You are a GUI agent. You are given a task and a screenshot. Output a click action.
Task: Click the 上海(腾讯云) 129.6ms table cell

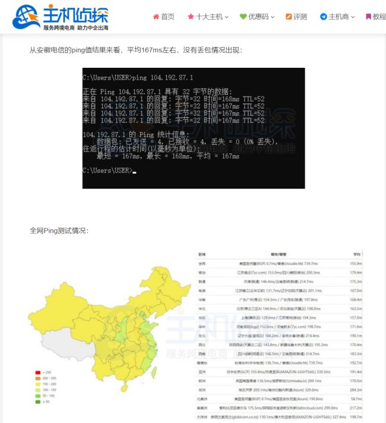pyautogui.click(x=279, y=318)
